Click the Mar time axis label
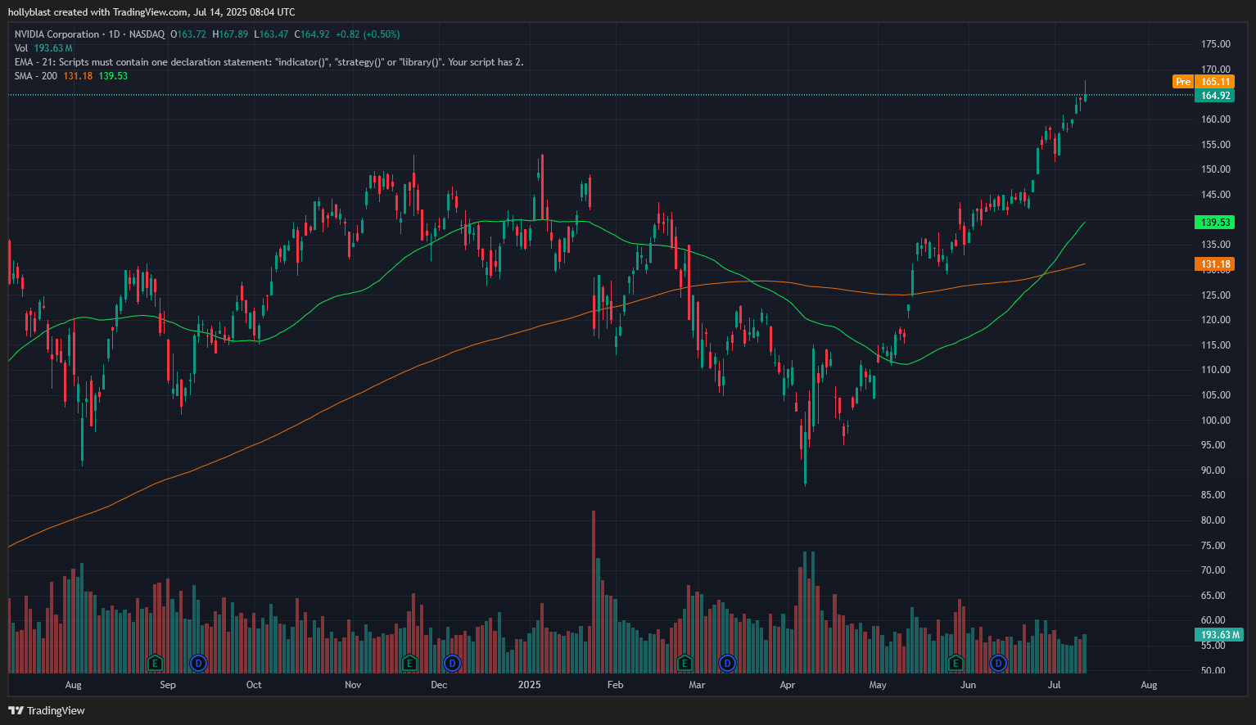1256x725 pixels. tap(697, 685)
